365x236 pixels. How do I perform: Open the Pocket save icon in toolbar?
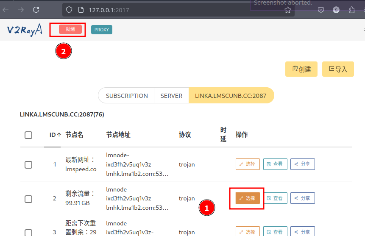pos(321,10)
